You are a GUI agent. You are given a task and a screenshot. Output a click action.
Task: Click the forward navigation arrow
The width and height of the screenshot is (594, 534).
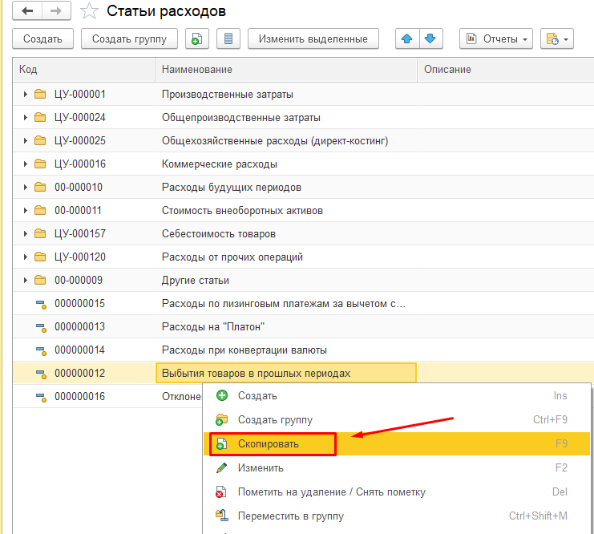pos(55,10)
